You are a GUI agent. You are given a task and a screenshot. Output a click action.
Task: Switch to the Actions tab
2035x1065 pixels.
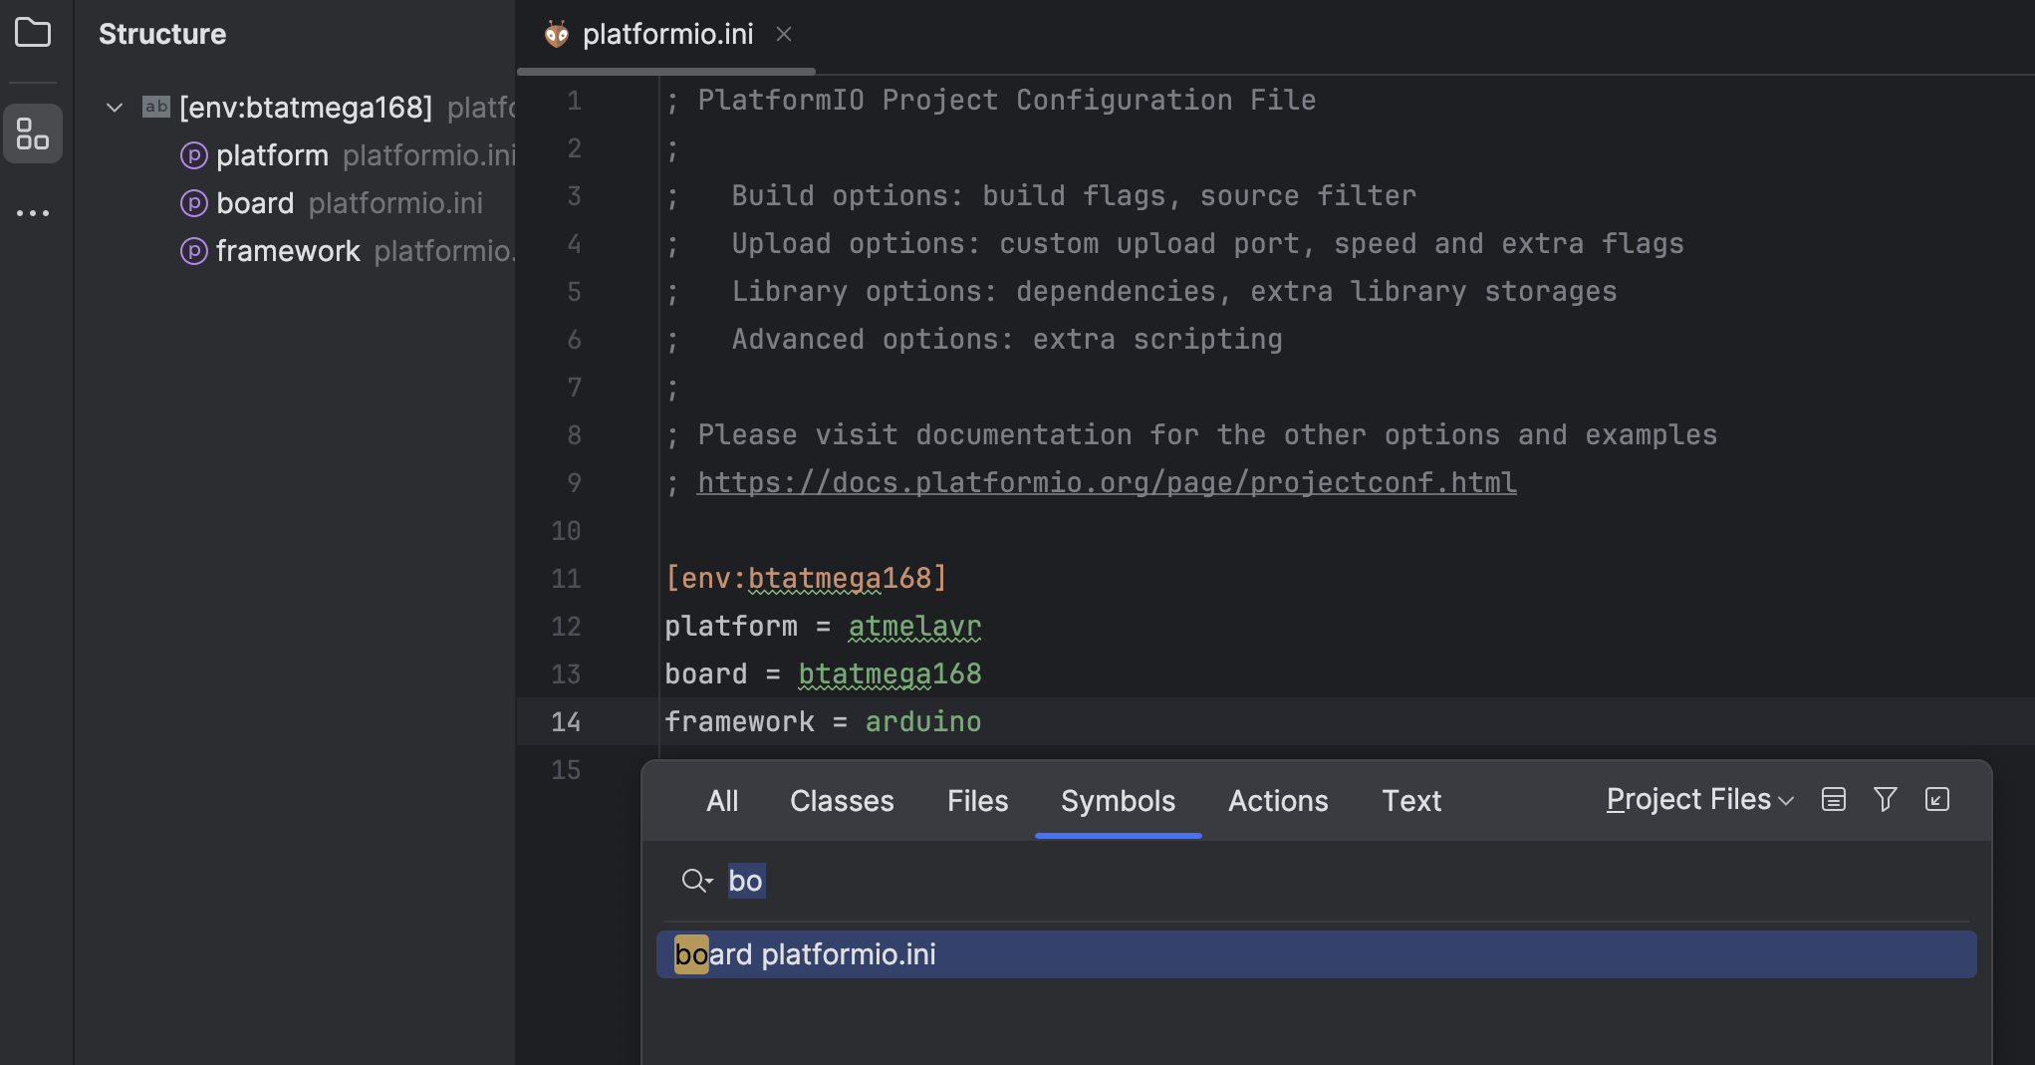(1278, 801)
